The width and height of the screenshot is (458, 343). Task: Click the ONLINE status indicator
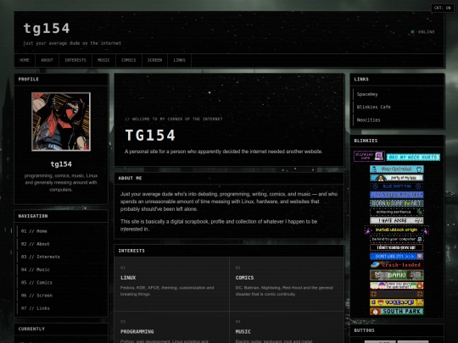pos(422,32)
